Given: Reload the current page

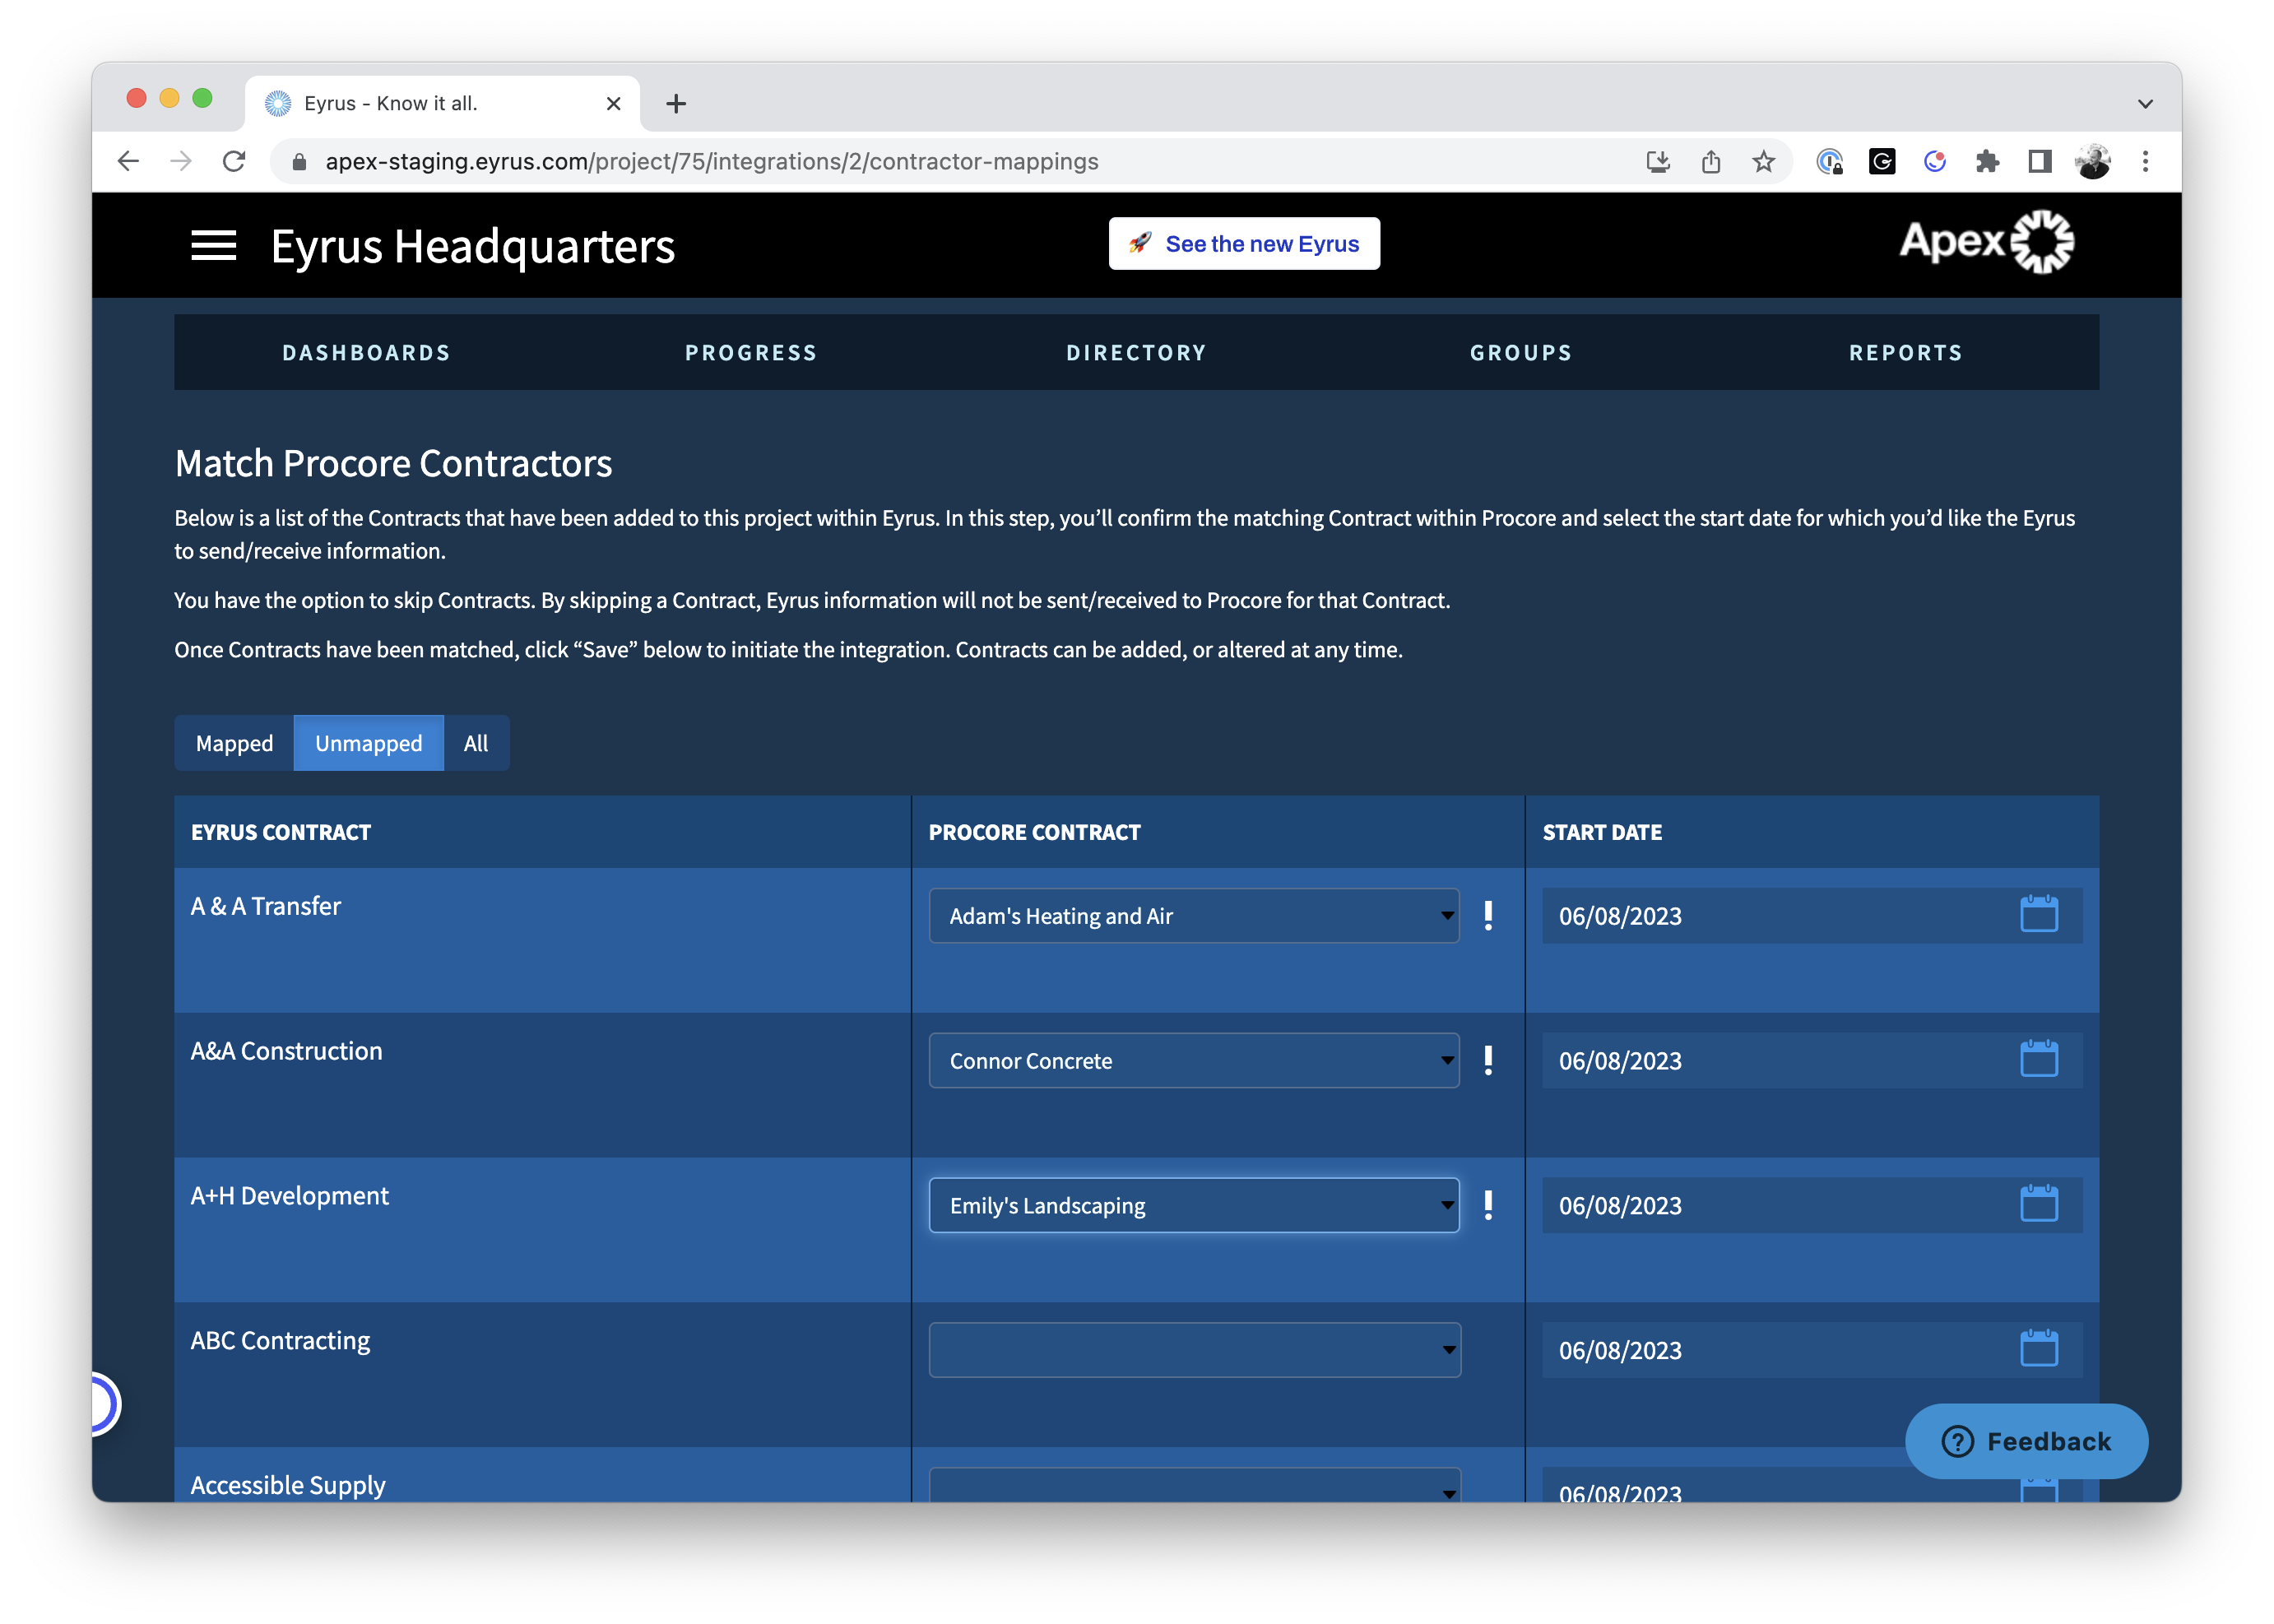Looking at the screenshot, I should pyautogui.click(x=234, y=161).
